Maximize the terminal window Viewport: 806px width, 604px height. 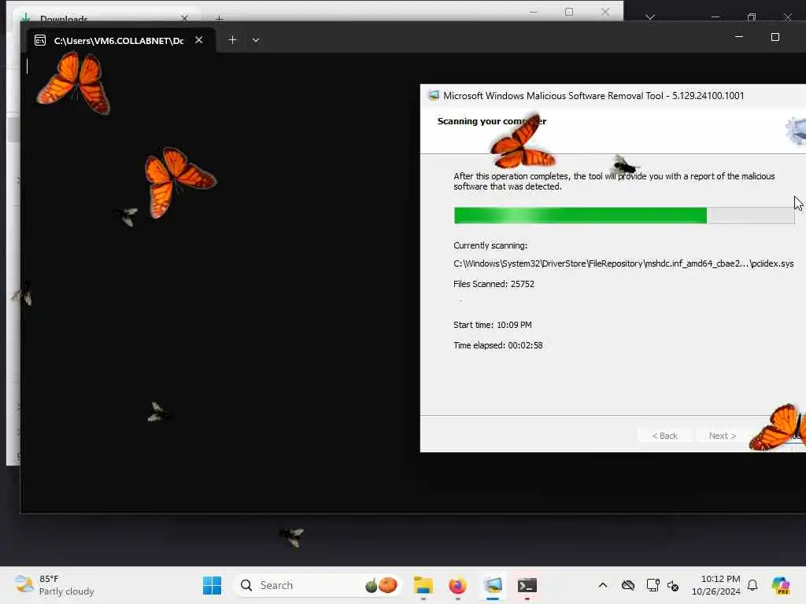click(775, 37)
